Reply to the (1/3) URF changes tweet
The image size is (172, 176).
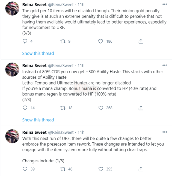25,169
